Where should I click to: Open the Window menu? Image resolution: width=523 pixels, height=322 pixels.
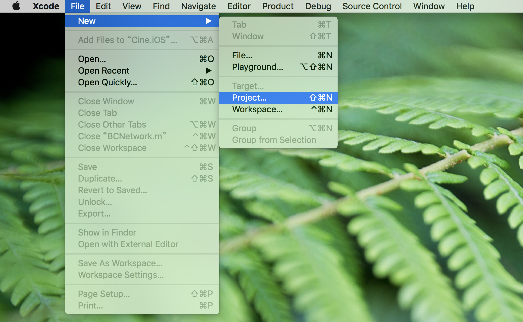[x=428, y=6]
